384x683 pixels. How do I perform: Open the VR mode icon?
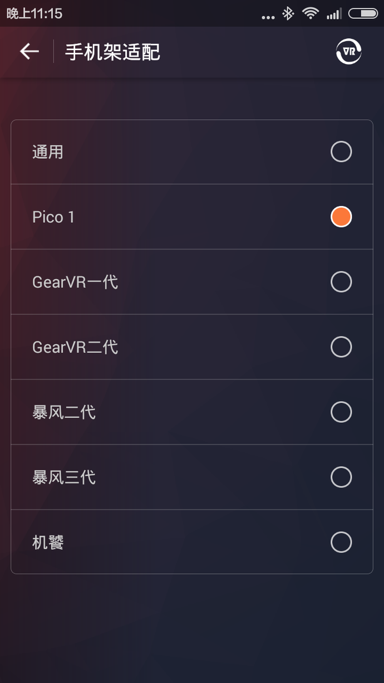[x=349, y=52]
